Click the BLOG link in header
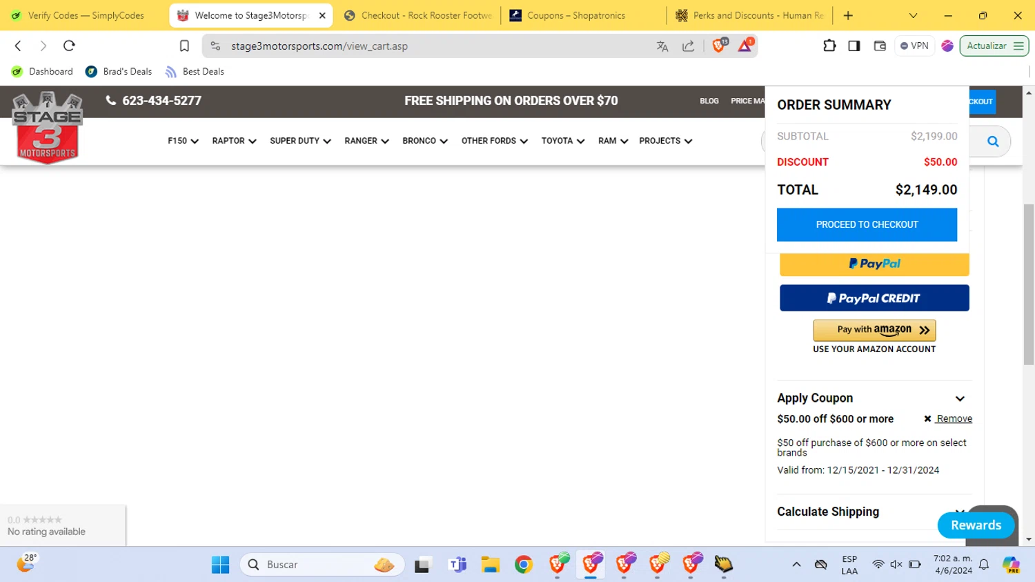Viewport: 1035px width, 582px height. tap(709, 101)
